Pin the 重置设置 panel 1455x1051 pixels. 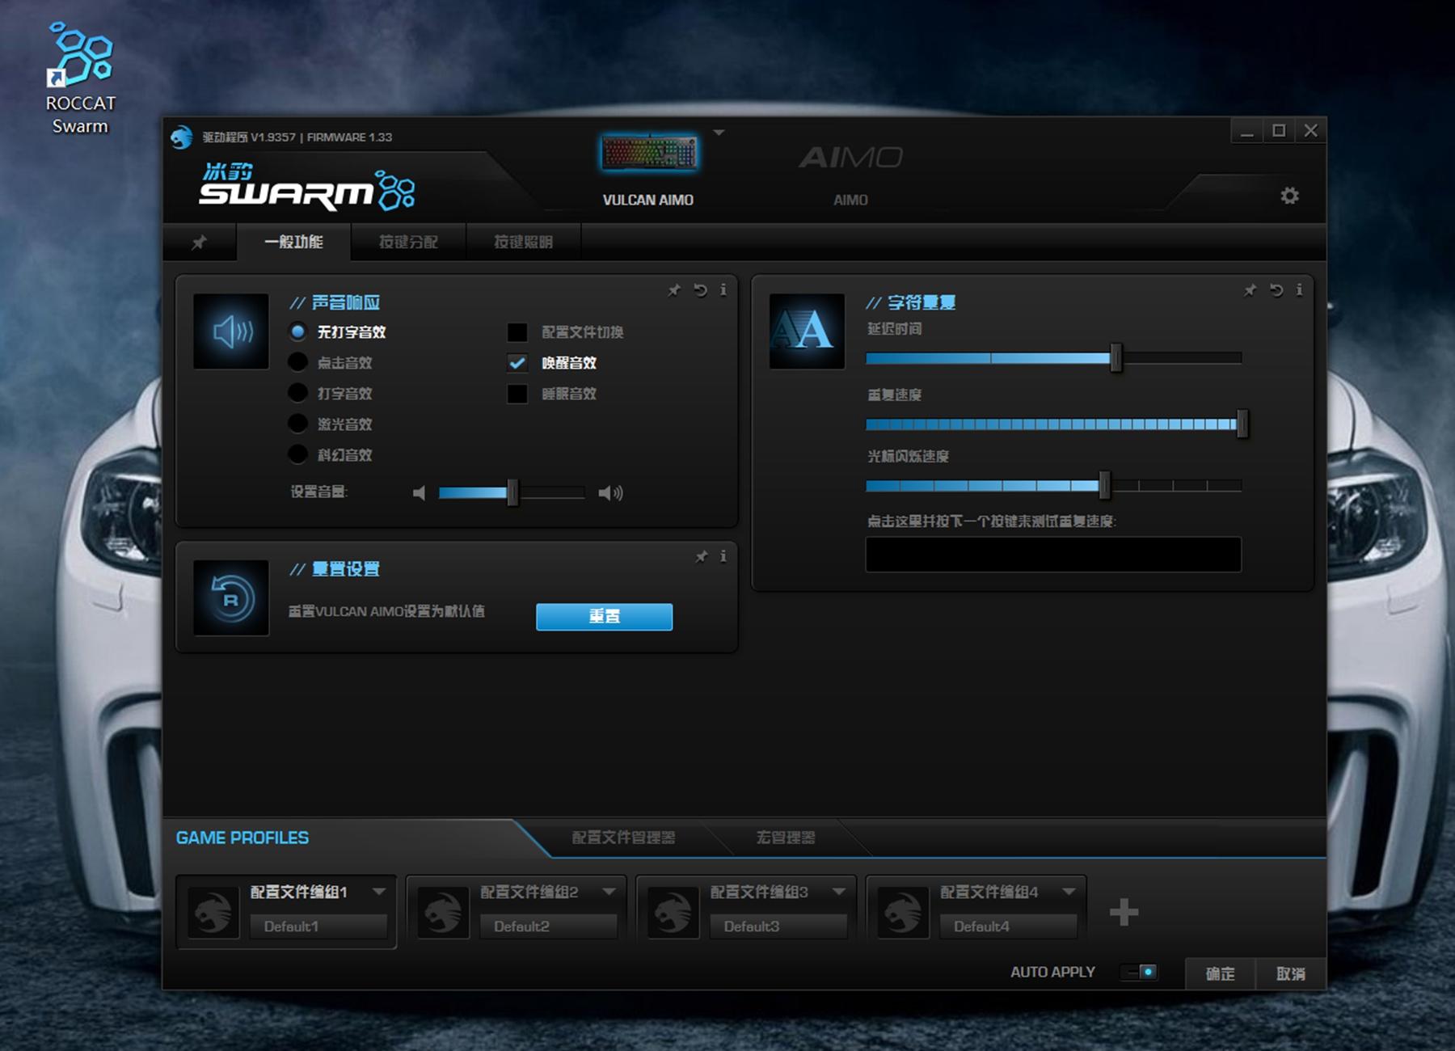tap(701, 556)
